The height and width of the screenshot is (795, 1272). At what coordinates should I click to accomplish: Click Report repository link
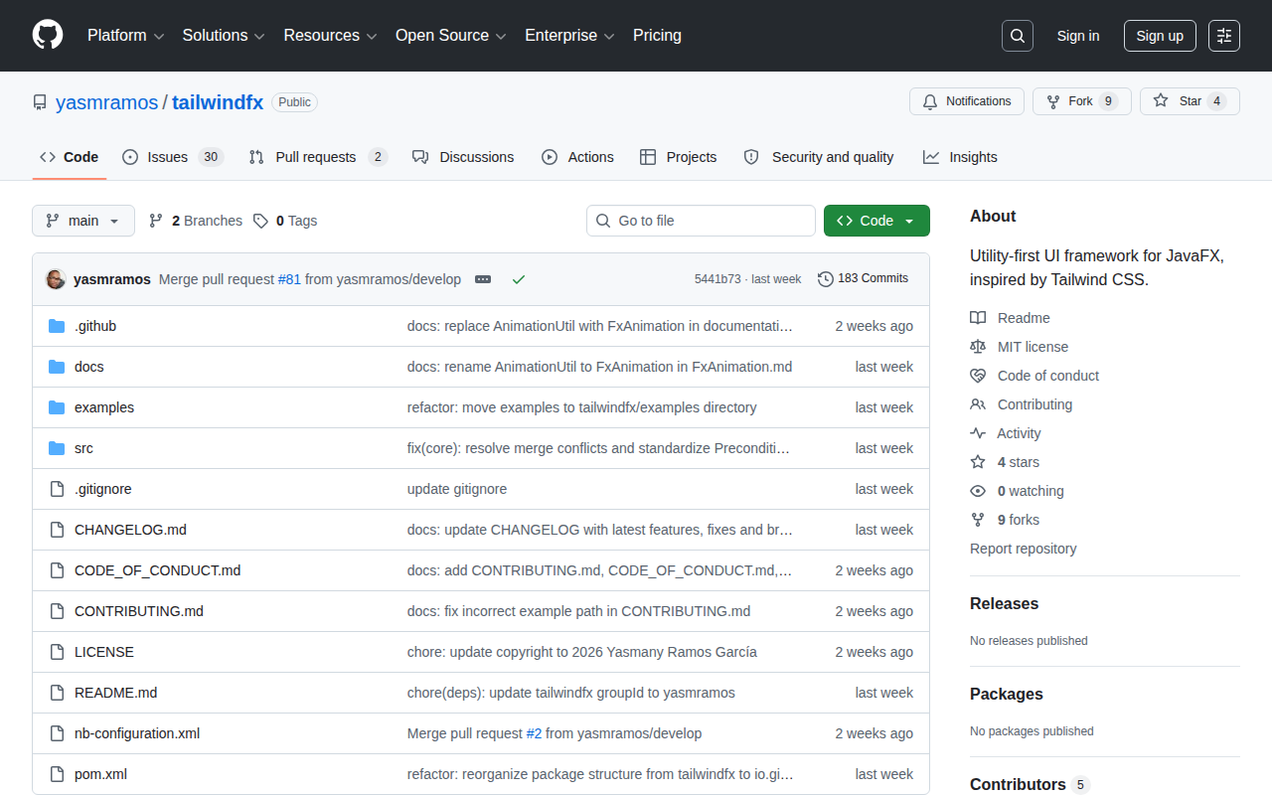coord(1024,549)
